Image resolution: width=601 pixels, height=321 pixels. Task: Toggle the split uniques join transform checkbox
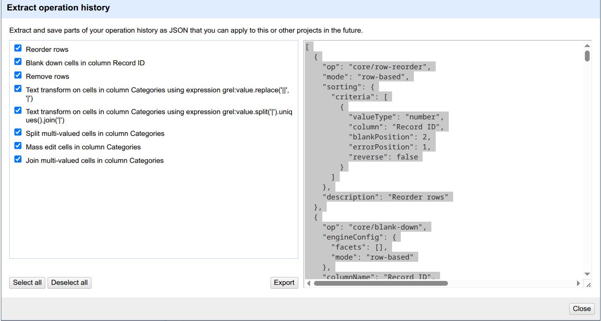click(18, 111)
